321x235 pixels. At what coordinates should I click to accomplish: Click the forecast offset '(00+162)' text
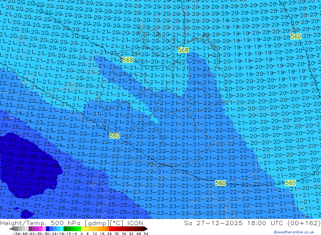coord(304,223)
